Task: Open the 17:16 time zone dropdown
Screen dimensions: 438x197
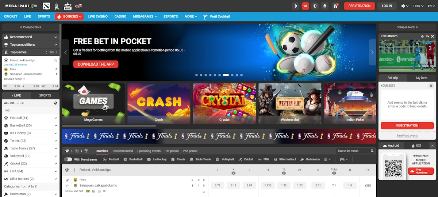Action: tap(418, 6)
